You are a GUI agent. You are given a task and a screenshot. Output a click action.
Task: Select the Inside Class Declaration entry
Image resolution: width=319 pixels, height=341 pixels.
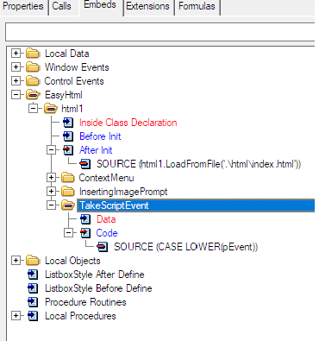(128, 123)
